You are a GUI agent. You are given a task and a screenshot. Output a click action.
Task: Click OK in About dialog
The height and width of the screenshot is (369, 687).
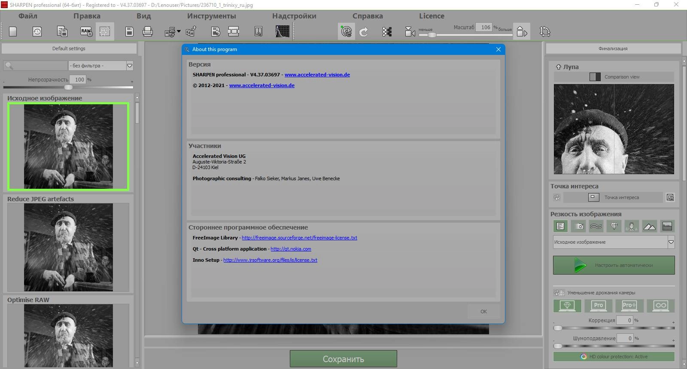click(483, 312)
